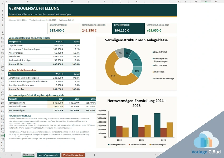Viewport: 224px width, 158px height.
Task: Select the Gesamtvermögen KPI value 635.400 €
Action: 57,30
